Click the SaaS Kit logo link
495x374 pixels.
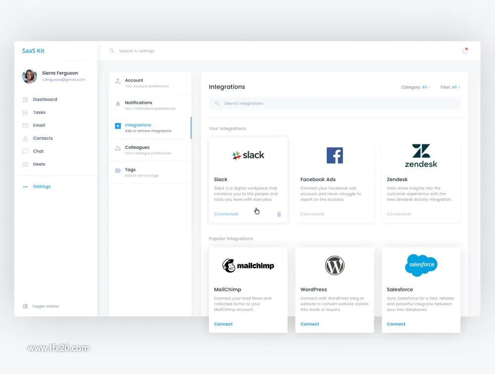(x=33, y=51)
